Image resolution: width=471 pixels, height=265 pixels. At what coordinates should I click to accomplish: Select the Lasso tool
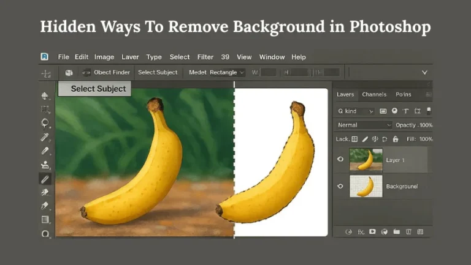click(45, 122)
